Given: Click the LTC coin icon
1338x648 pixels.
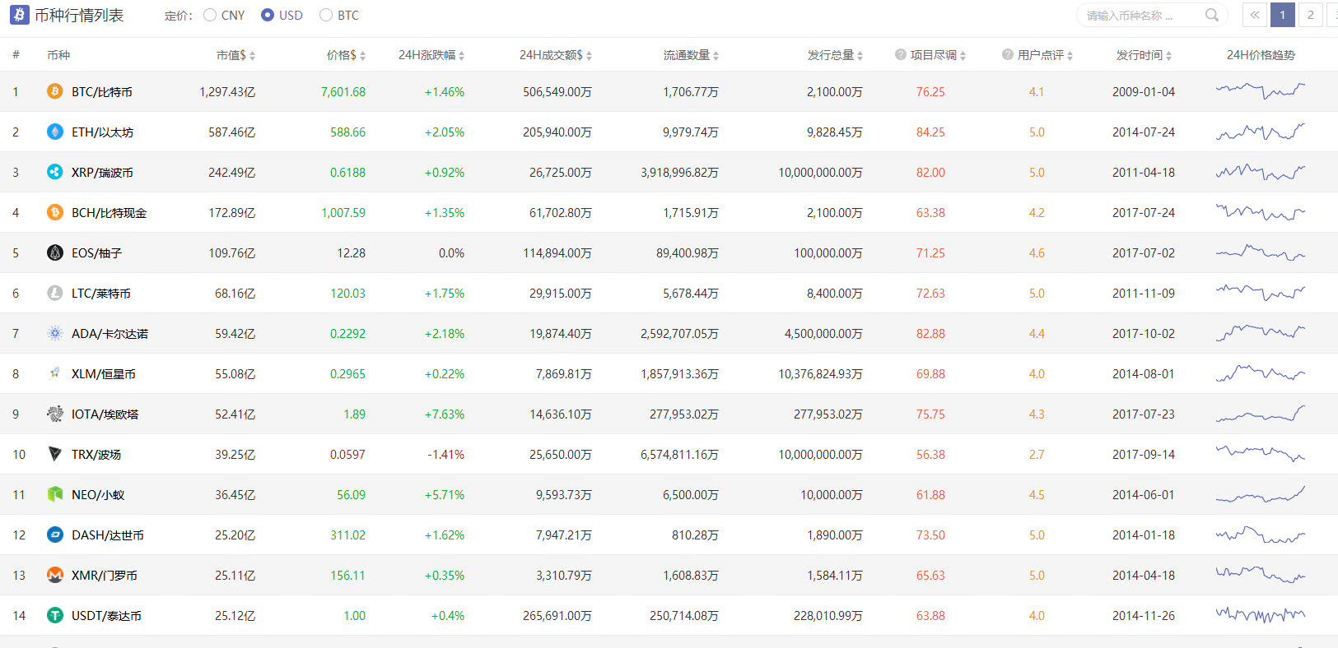Looking at the screenshot, I should (55, 293).
